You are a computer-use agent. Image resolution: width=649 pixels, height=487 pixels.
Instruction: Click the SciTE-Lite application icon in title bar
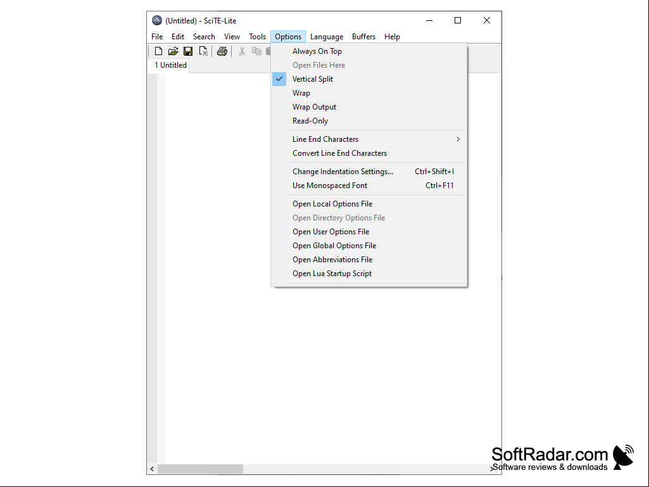click(157, 20)
